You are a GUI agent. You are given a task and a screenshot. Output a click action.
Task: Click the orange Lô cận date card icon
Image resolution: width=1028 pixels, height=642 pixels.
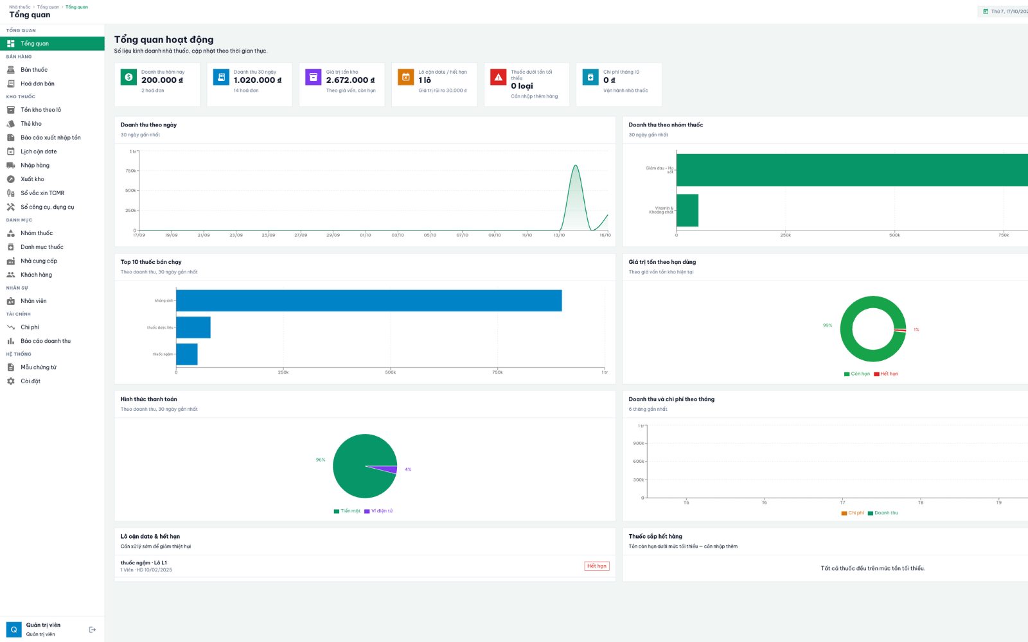[x=406, y=77]
